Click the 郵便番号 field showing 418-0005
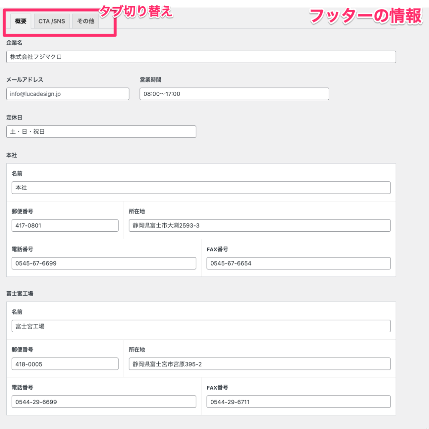Image resolution: width=429 pixels, height=429 pixels. tap(65, 364)
